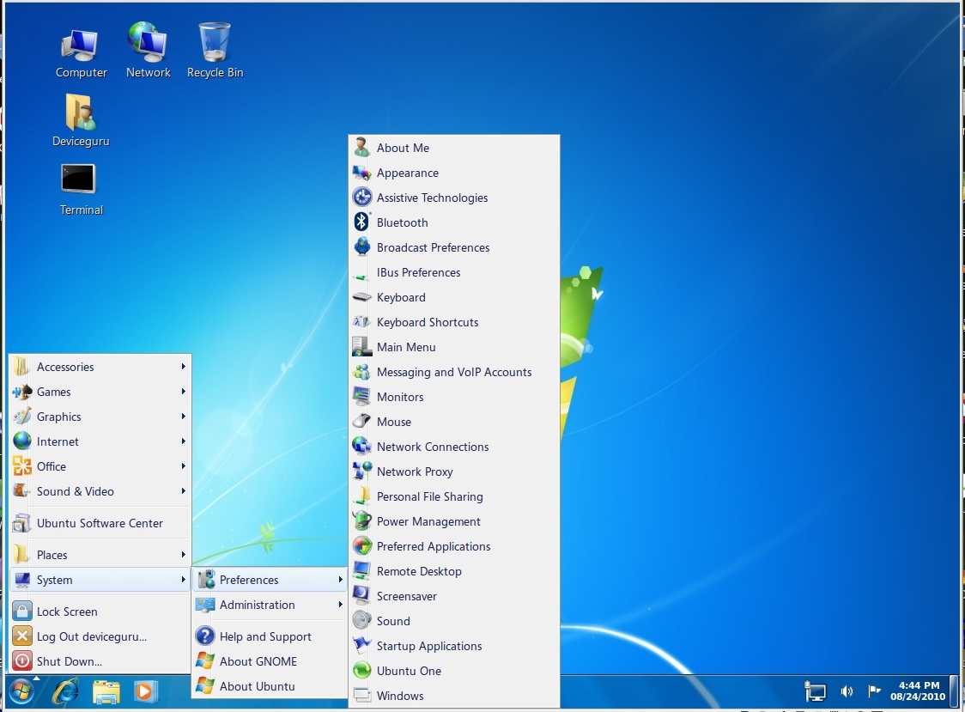965x712 pixels.
Task: Click the flag notification tray icon
Action: click(875, 691)
